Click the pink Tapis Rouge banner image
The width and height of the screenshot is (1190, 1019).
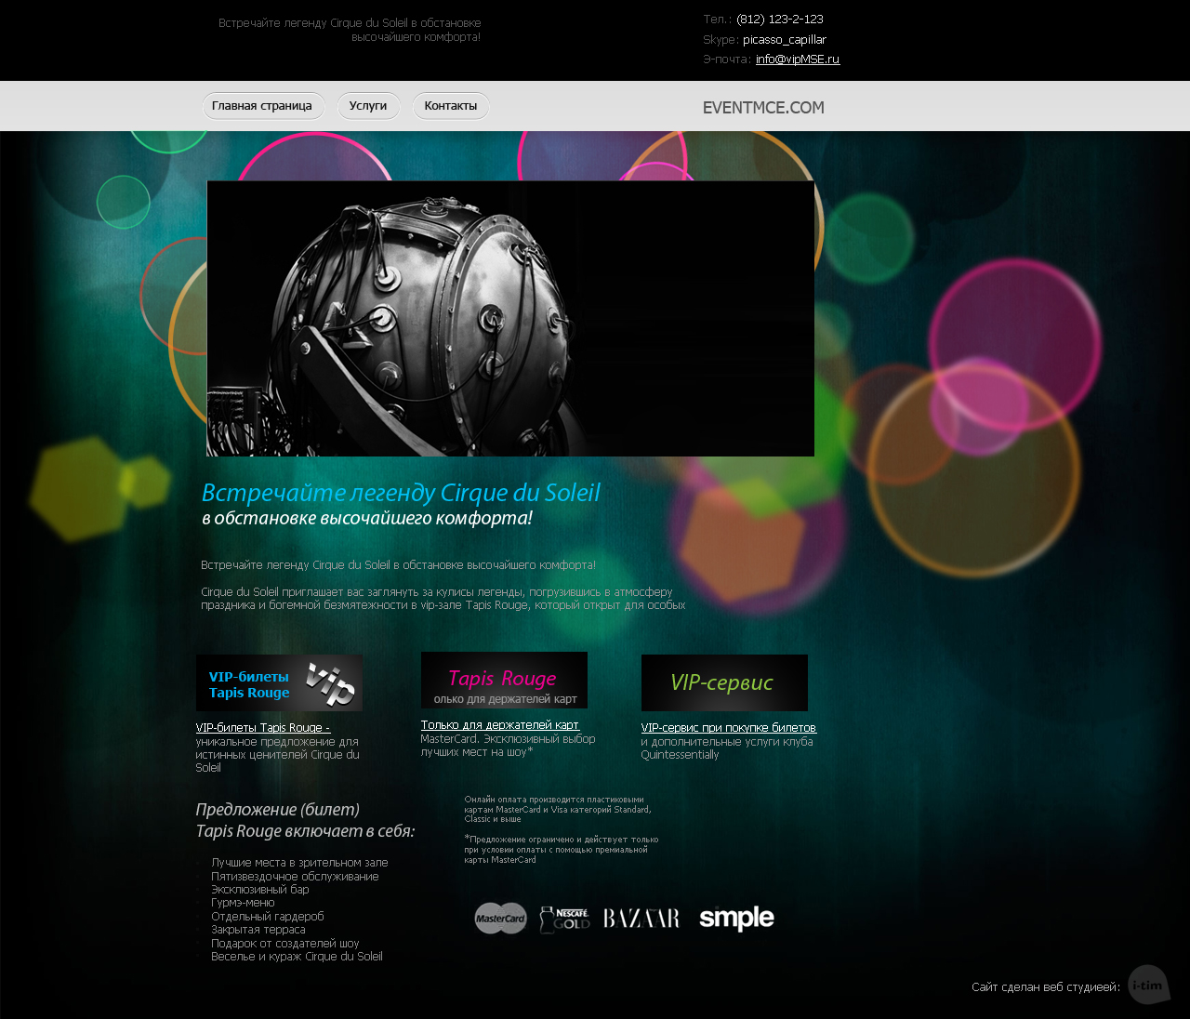(x=504, y=680)
